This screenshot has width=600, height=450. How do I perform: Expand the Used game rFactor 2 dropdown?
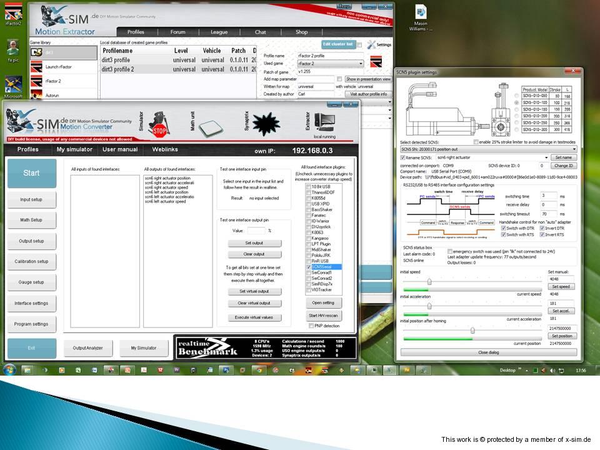click(361, 64)
